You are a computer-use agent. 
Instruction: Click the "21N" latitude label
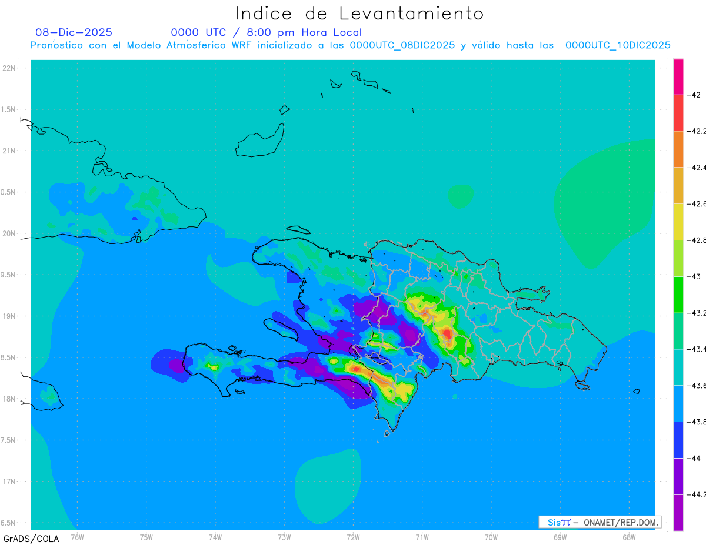10,151
